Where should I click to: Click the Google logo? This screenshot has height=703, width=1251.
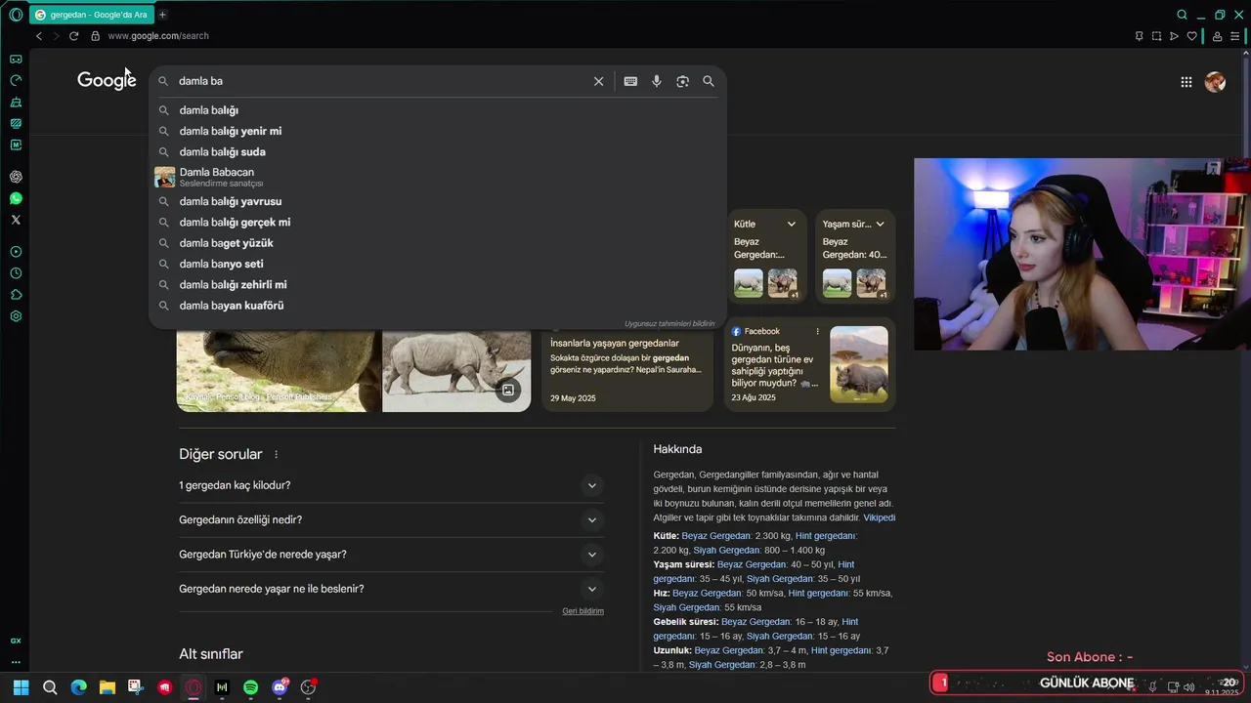[107, 80]
